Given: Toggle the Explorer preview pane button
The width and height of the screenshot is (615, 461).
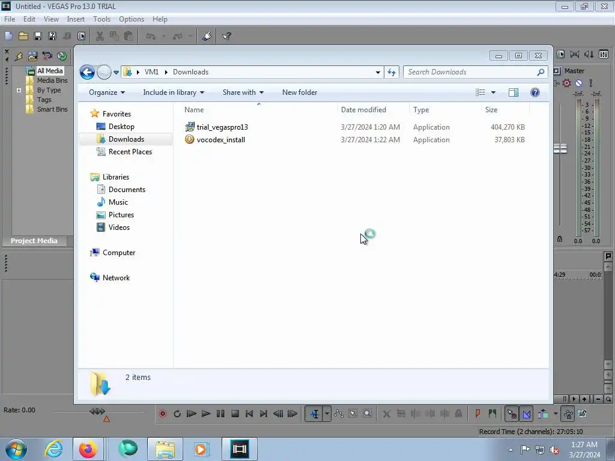Looking at the screenshot, I should point(513,92).
